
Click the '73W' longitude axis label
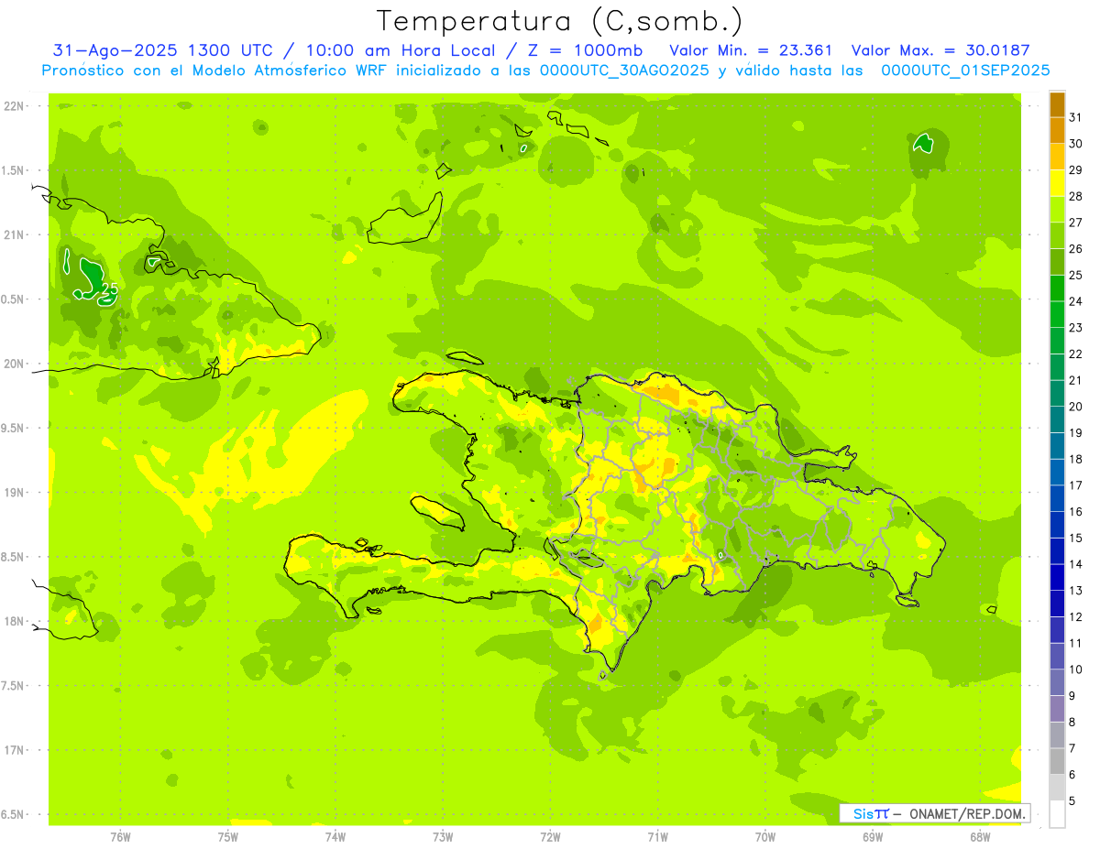443,836
